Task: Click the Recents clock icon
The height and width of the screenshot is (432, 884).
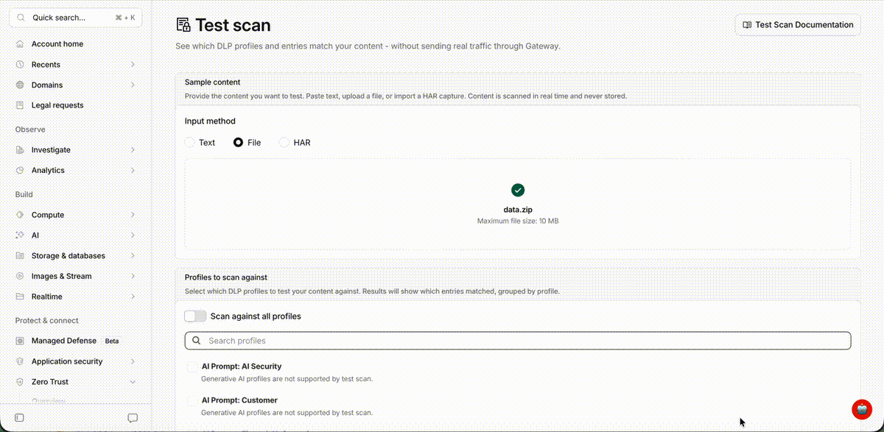Action: [20, 65]
